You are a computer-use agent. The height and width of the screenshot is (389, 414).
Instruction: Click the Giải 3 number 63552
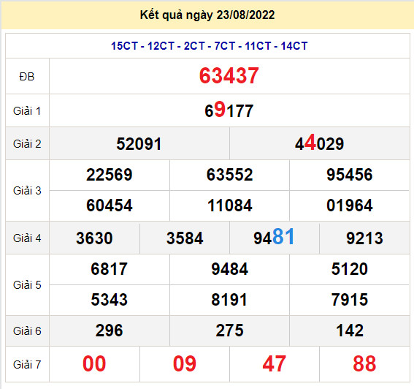(x=229, y=175)
